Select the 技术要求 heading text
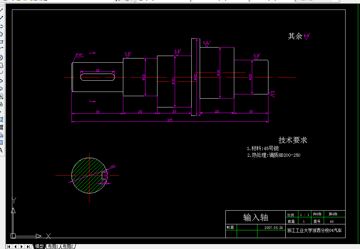Image resolution: width=360 pixels, height=249 pixels. pyautogui.click(x=293, y=140)
